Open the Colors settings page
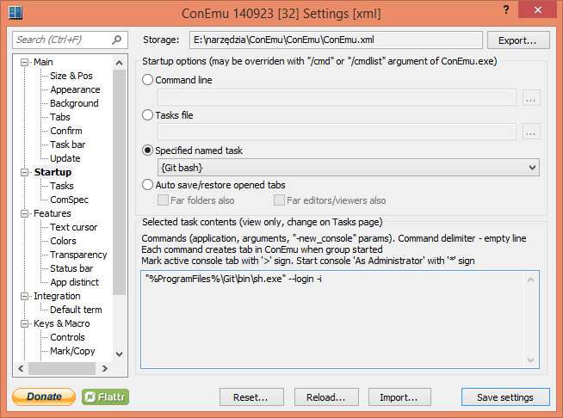Screen dimensions: 563x418 pyautogui.click(x=63, y=241)
